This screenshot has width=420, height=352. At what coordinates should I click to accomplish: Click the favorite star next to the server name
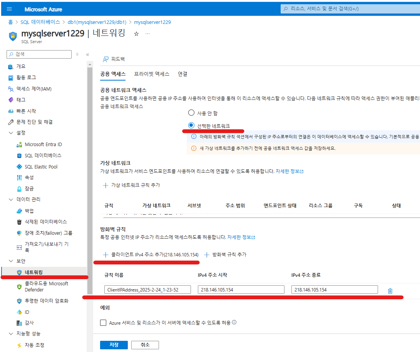[136, 34]
